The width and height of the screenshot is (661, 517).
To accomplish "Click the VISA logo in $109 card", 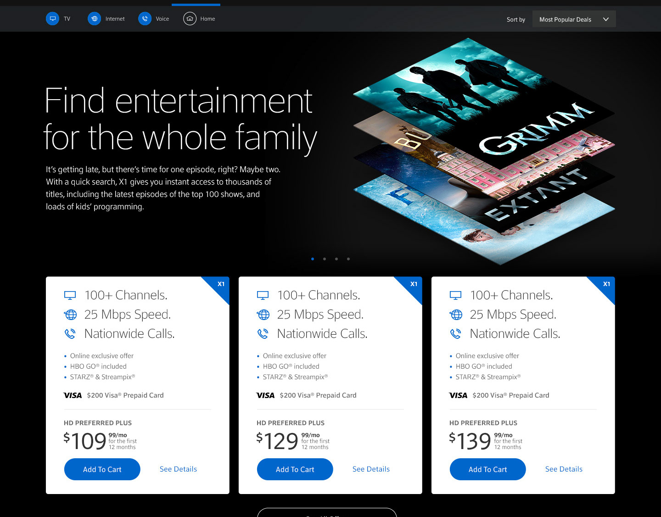I will [x=73, y=395].
